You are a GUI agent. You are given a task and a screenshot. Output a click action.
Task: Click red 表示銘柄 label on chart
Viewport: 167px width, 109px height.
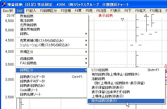[106, 16]
